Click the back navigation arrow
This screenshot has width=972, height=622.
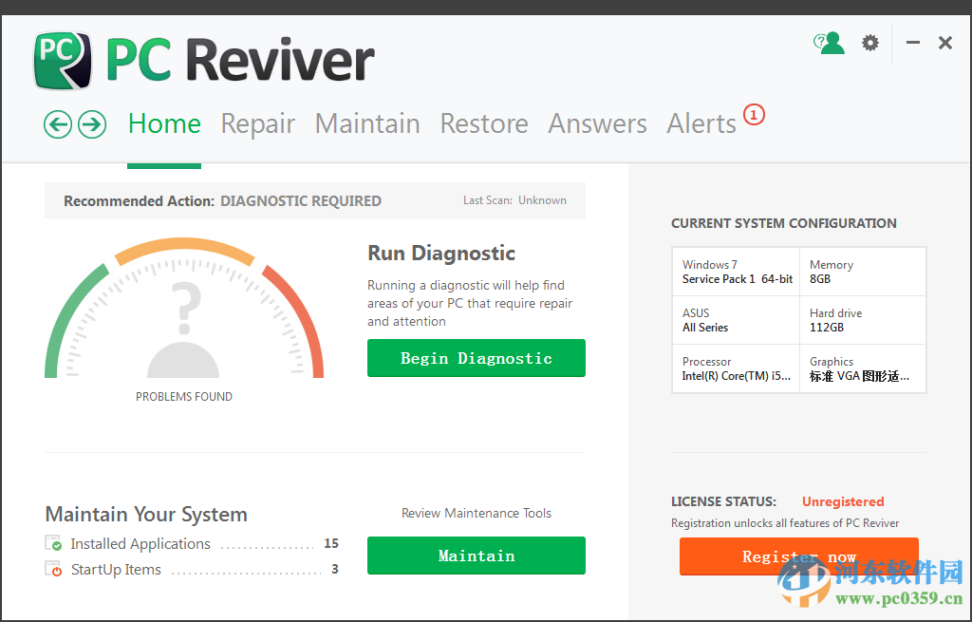click(57, 124)
